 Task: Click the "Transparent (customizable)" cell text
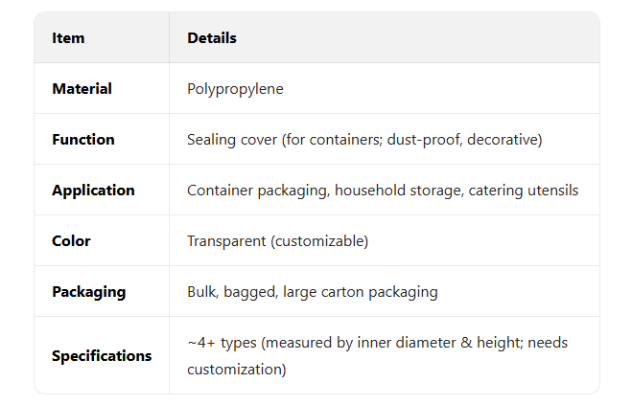click(x=277, y=241)
